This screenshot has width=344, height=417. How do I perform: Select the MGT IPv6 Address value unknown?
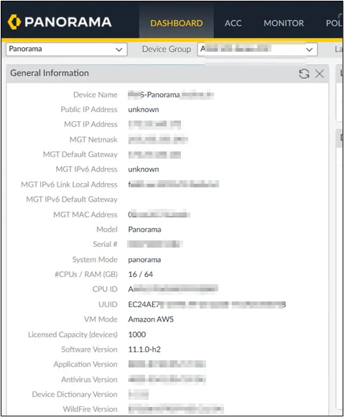(144, 169)
